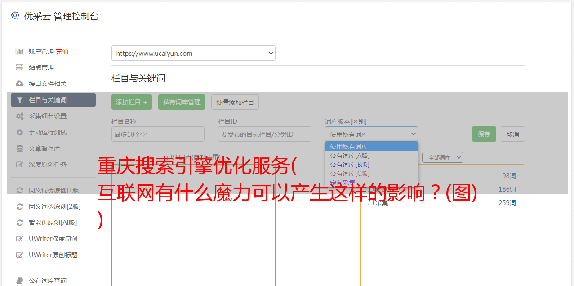Click the book icon for 公有词库查询

pos(19,281)
